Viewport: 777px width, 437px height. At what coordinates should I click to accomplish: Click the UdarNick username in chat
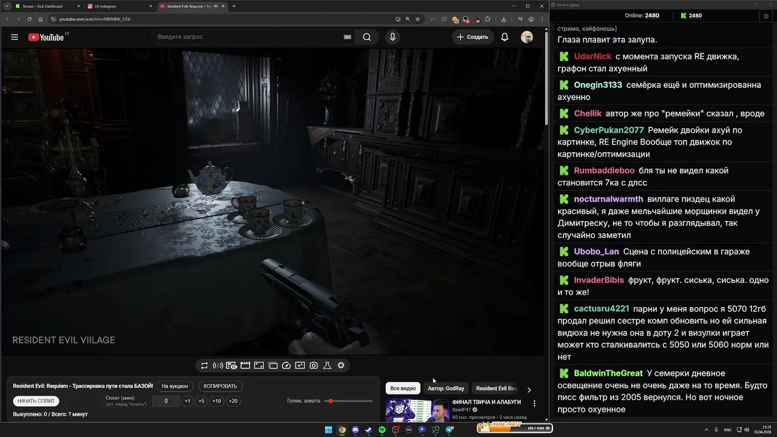click(x=592, y=56)
